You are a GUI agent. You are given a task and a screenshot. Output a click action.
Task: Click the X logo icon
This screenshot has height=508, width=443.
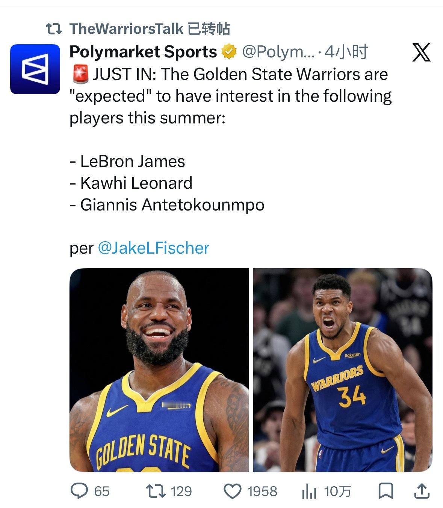click(x=421, y=52)
